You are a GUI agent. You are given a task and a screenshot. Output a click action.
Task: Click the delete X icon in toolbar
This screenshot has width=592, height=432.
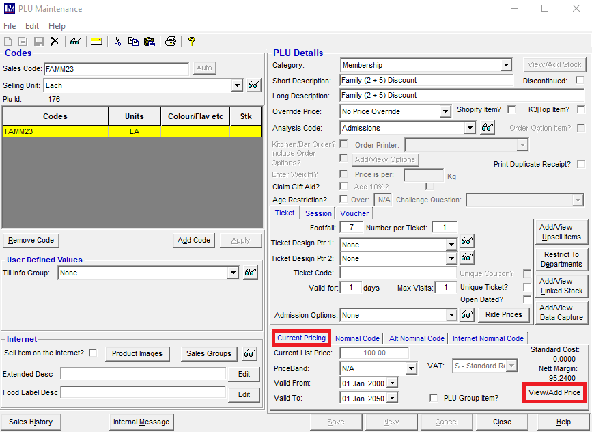tap(55, 42)
